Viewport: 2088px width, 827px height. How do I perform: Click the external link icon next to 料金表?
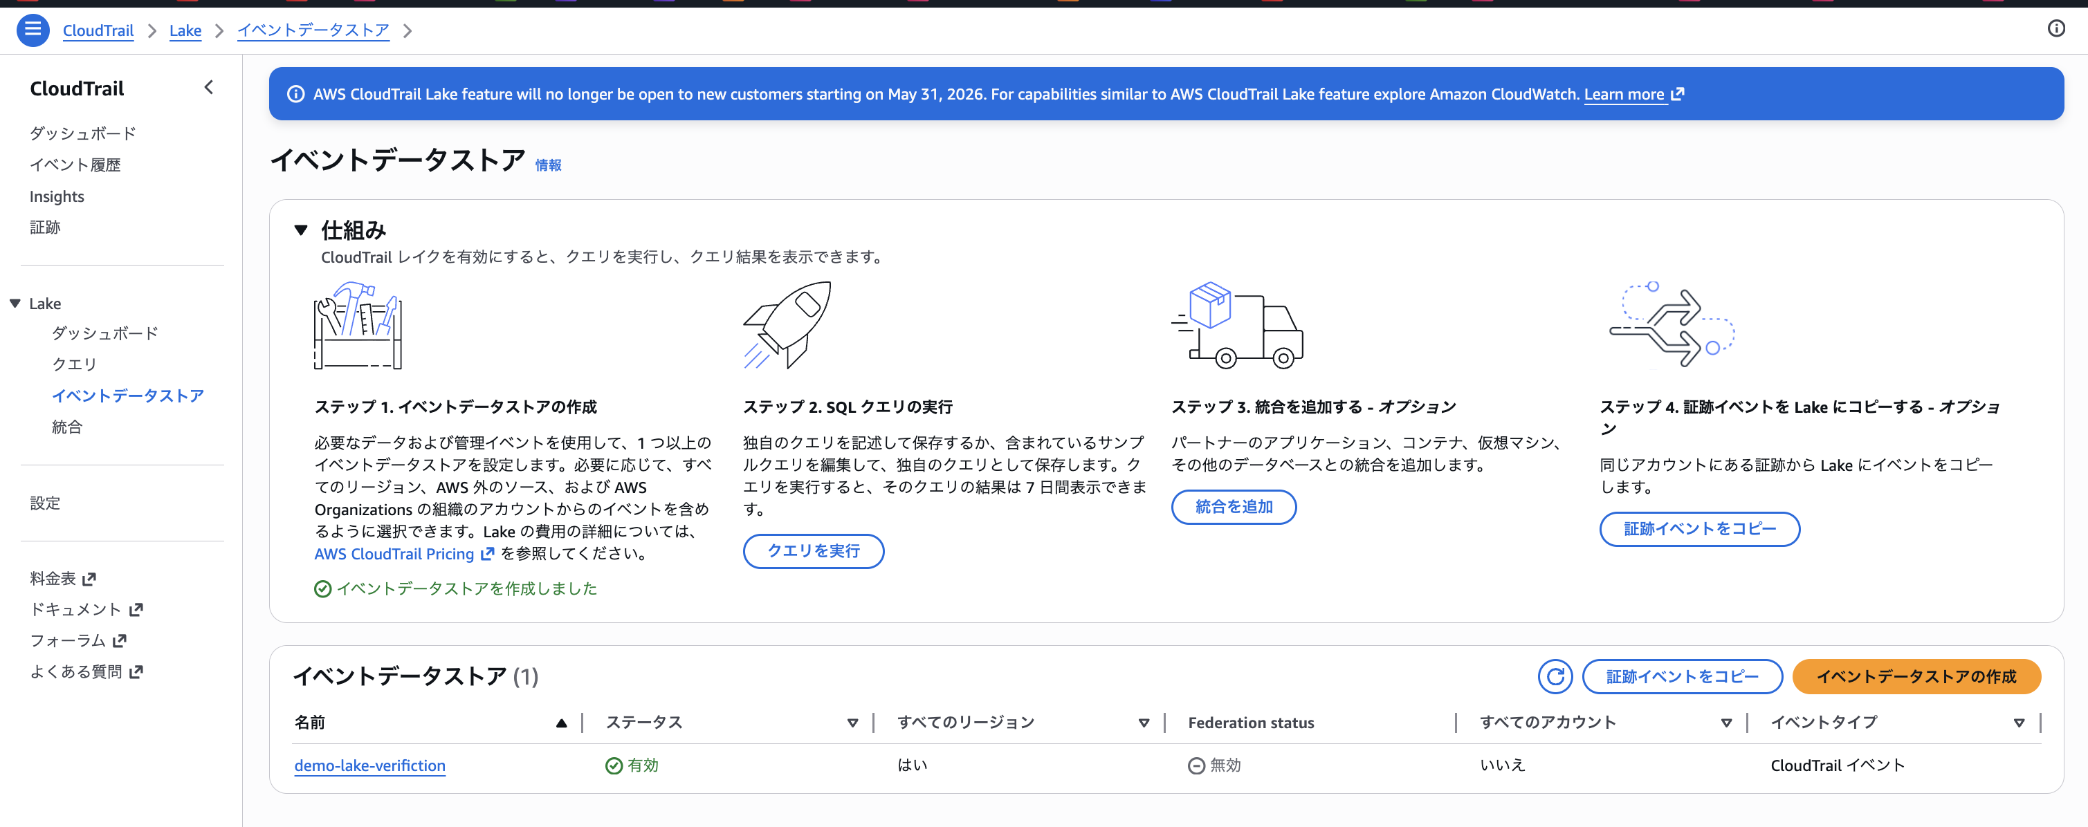tap(89, 579)
